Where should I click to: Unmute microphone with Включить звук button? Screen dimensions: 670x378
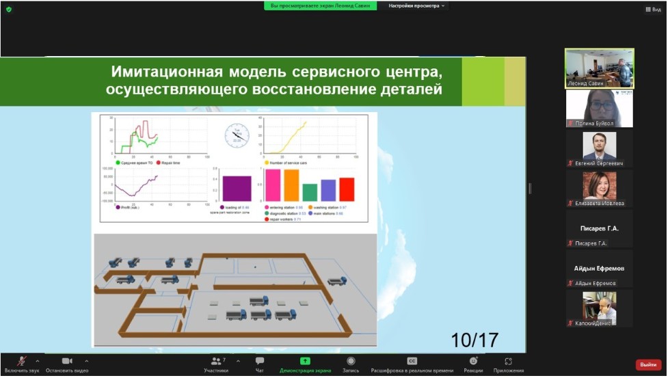21,362
